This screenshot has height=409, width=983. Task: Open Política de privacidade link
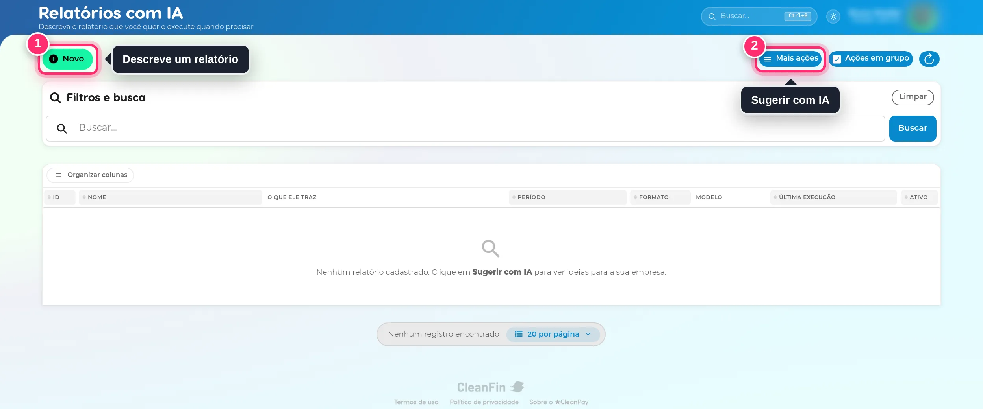click(484, 402)
